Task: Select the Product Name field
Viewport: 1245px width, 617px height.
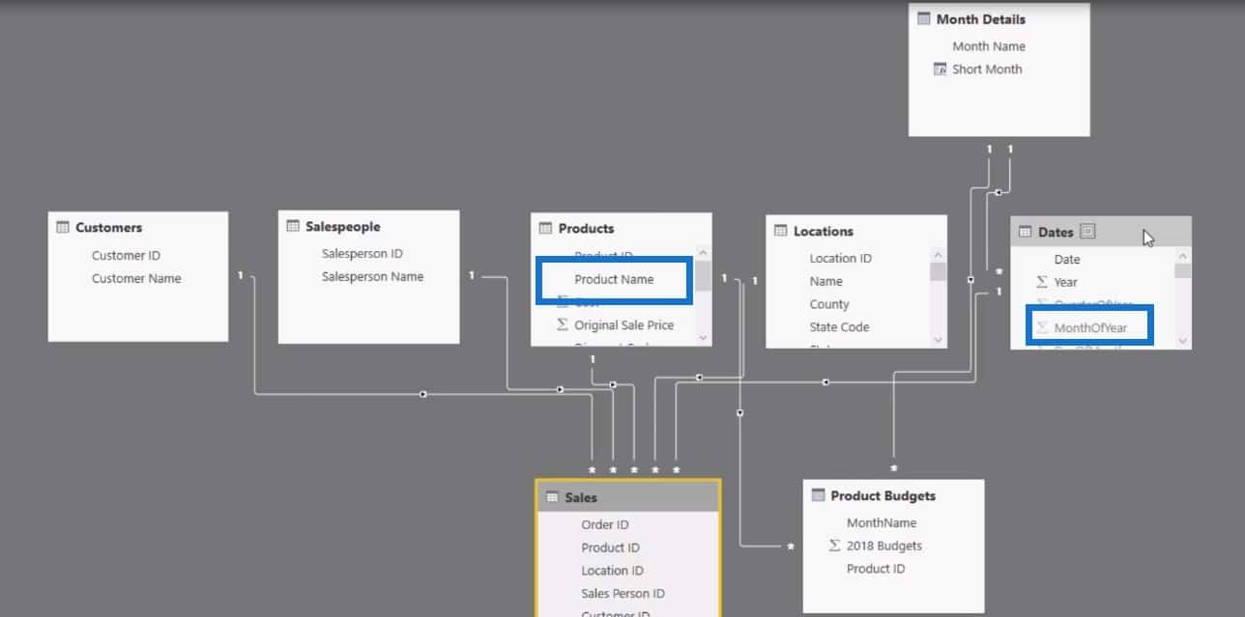Action: (614, 280)
